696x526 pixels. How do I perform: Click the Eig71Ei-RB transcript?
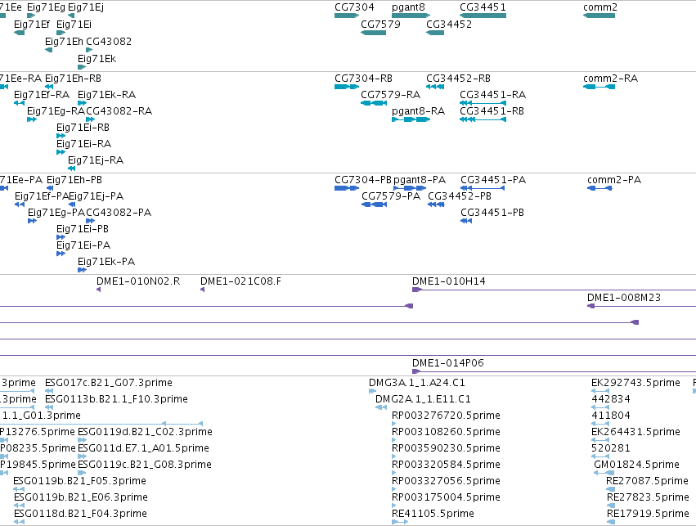61,136
